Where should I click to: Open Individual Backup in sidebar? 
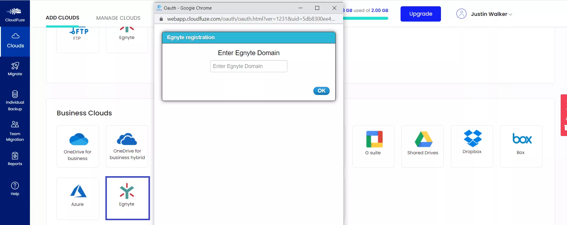[x=15, y=101]
